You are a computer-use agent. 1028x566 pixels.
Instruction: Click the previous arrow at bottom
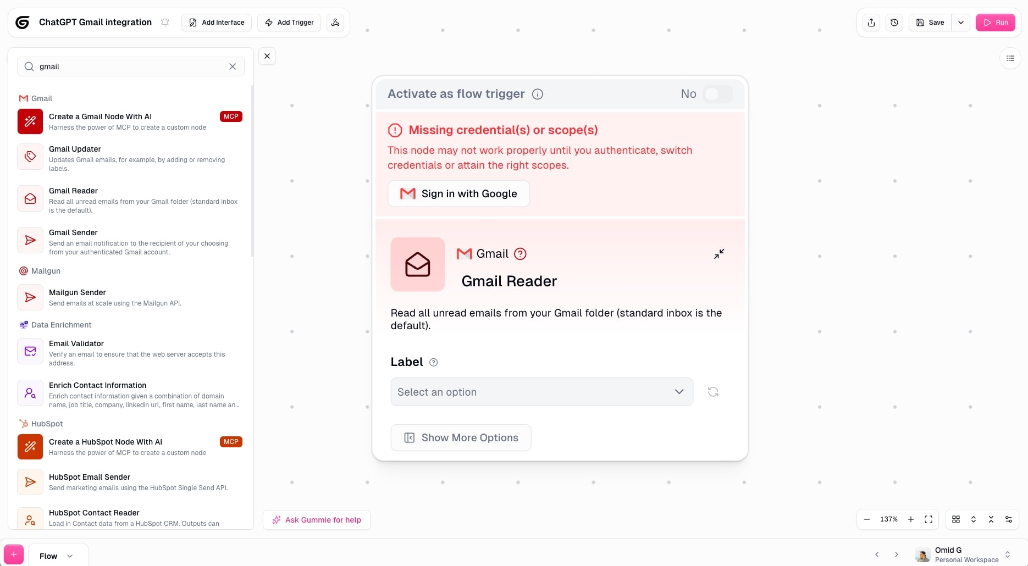tap(877, 554)
